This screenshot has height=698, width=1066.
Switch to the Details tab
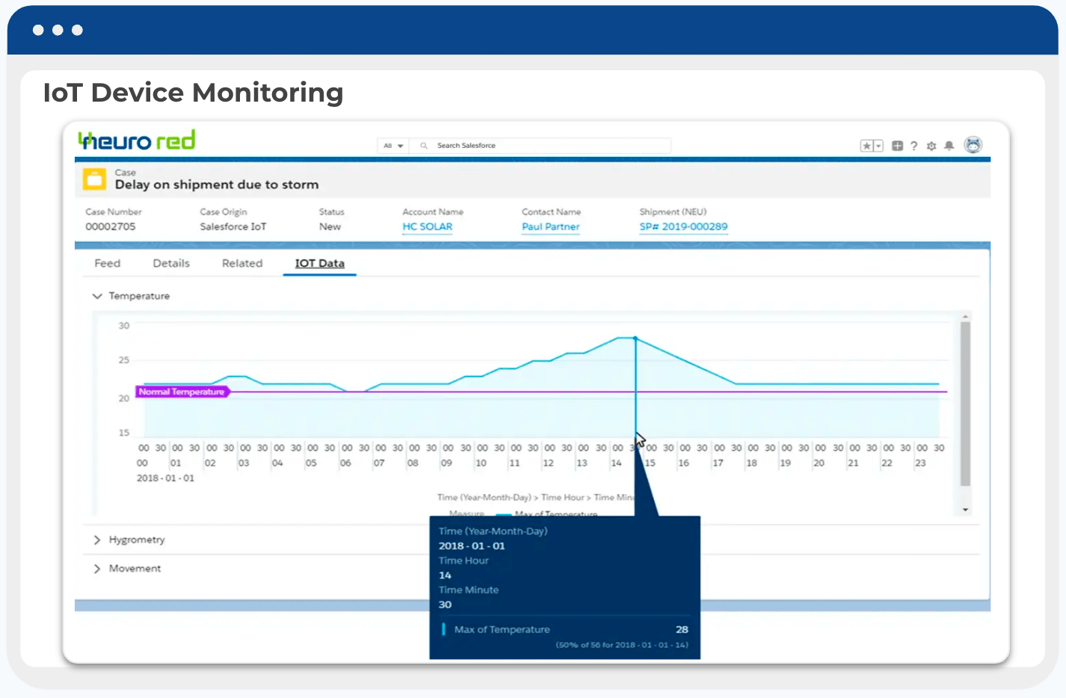coord(171,264)
